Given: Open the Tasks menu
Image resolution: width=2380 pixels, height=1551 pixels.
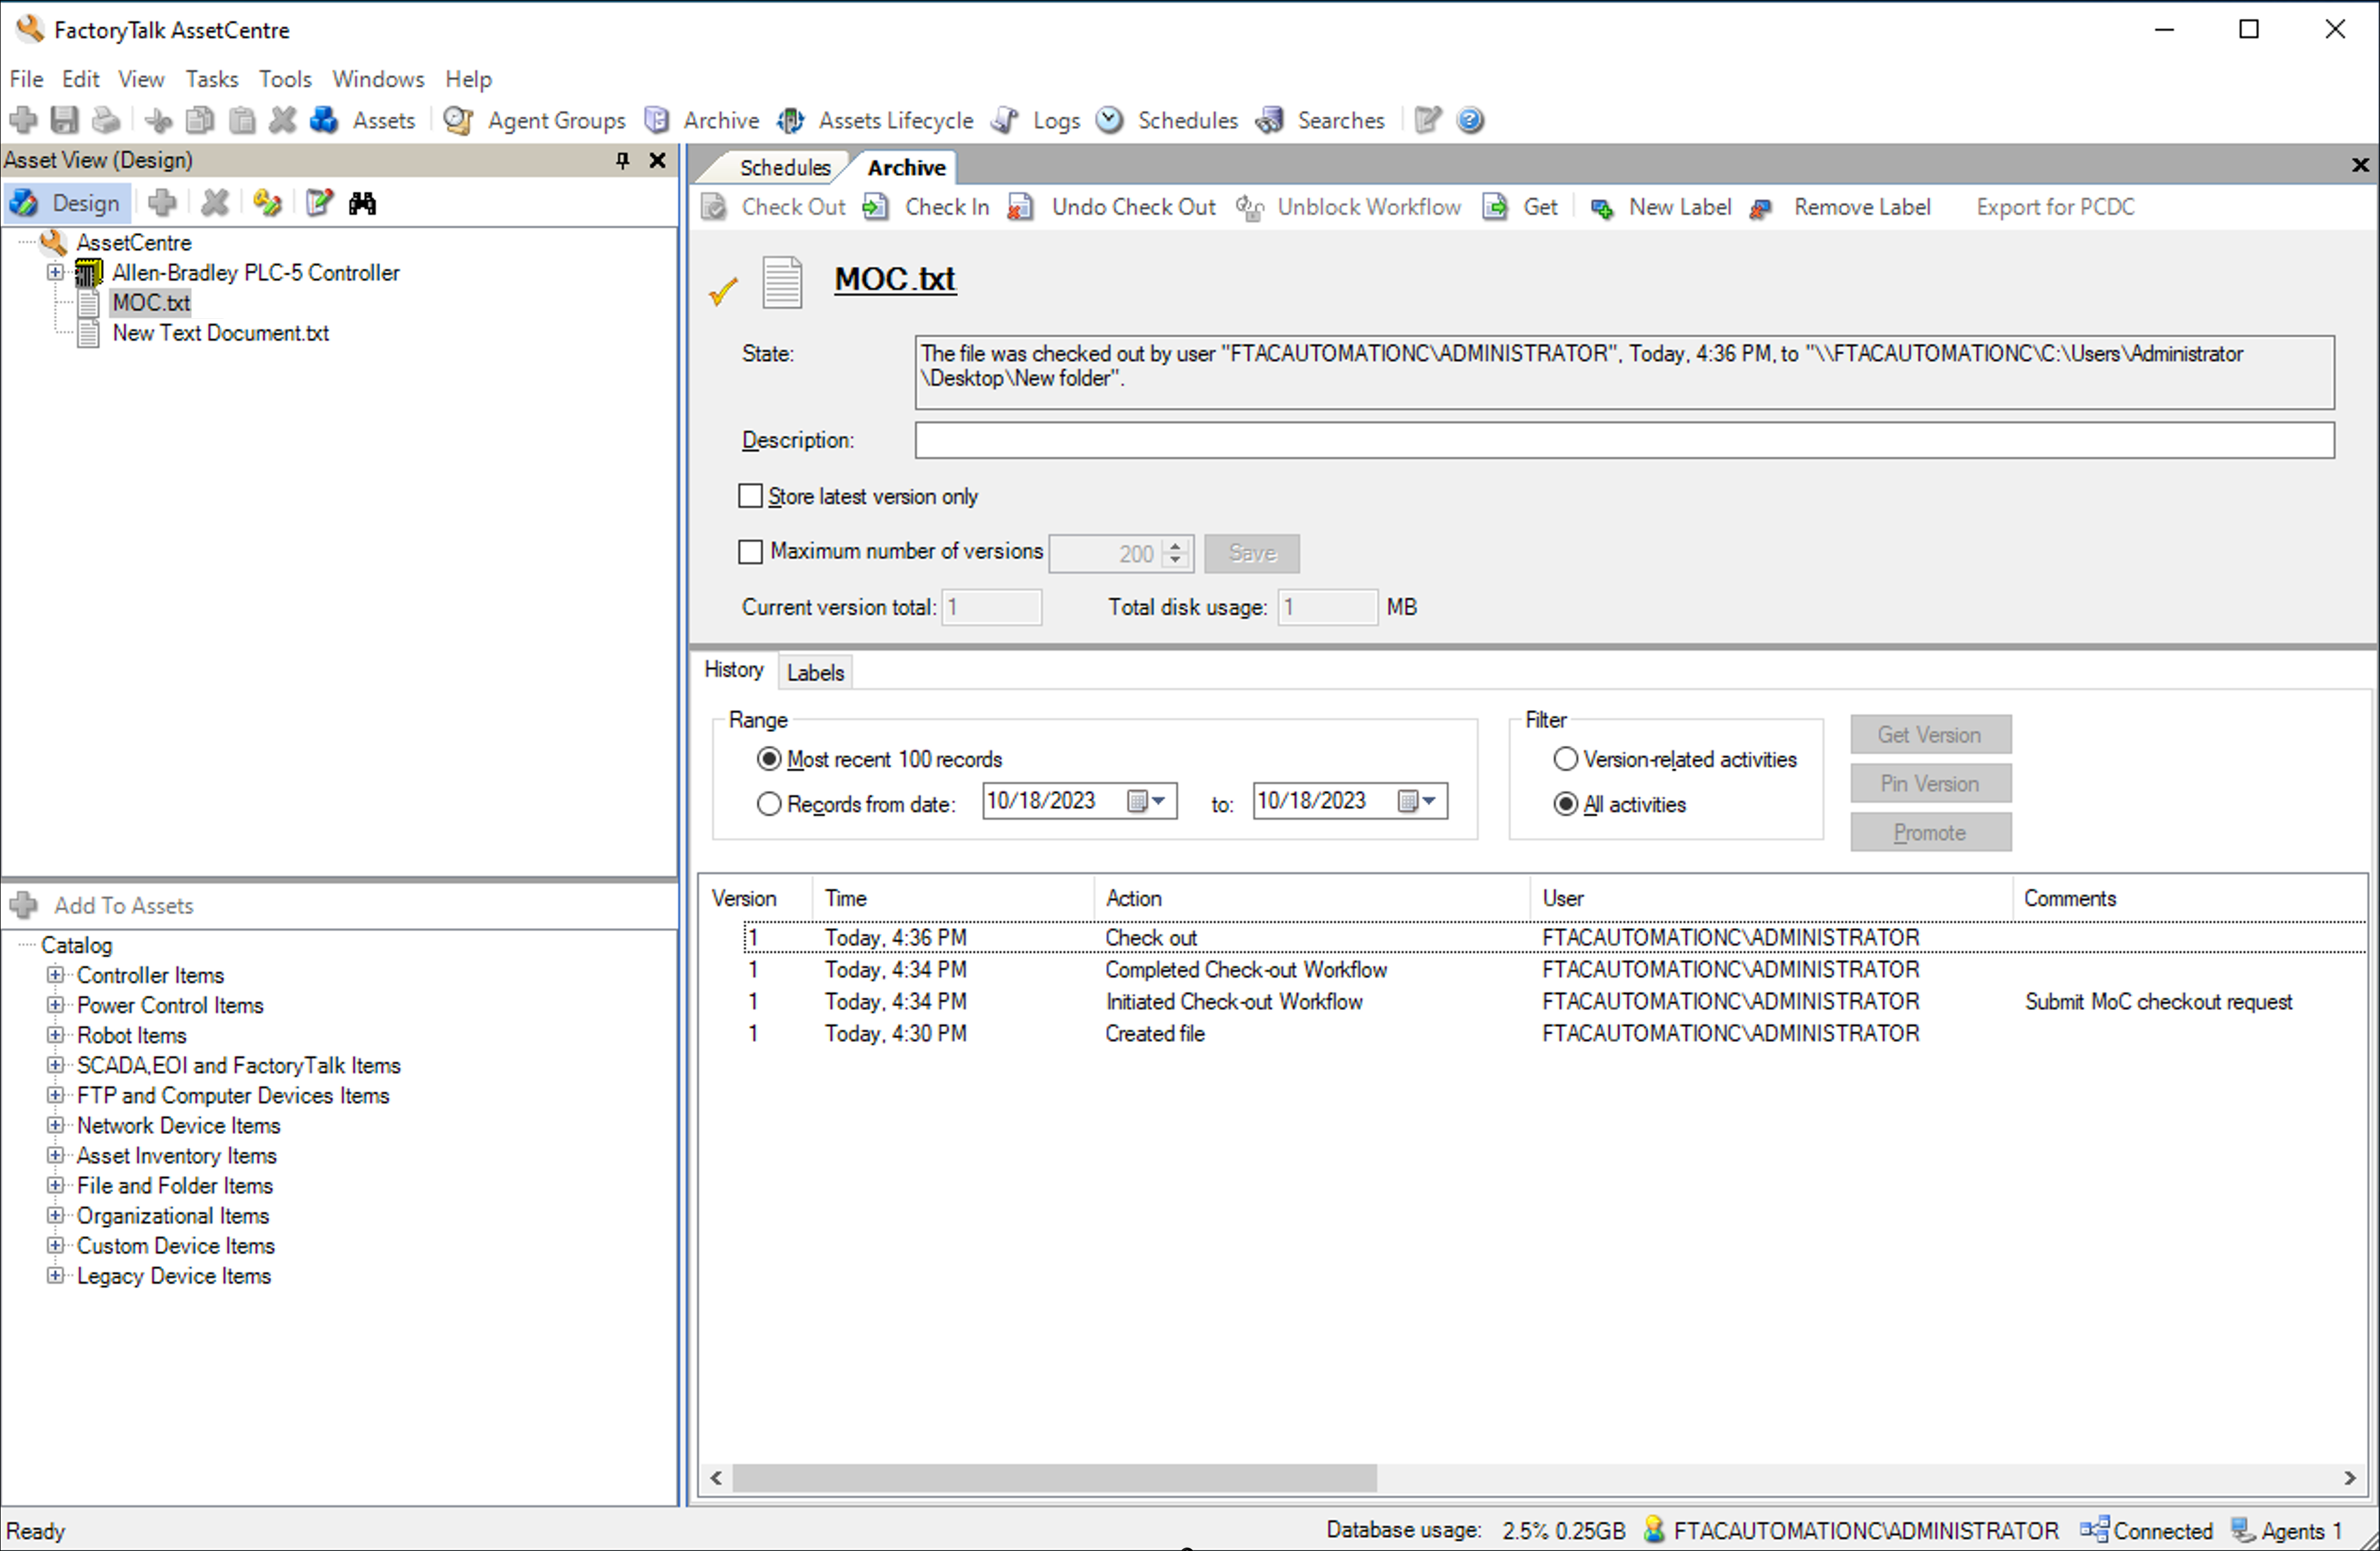Looking at the screenshot, I should click(x=212, y=79).
